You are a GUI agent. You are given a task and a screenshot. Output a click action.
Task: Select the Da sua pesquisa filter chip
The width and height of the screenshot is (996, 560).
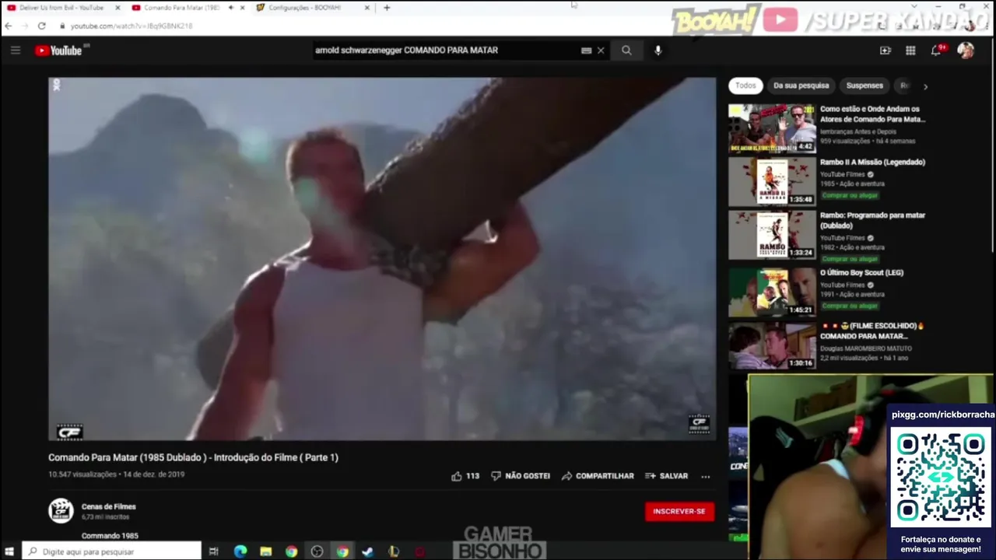coord(801,86)
